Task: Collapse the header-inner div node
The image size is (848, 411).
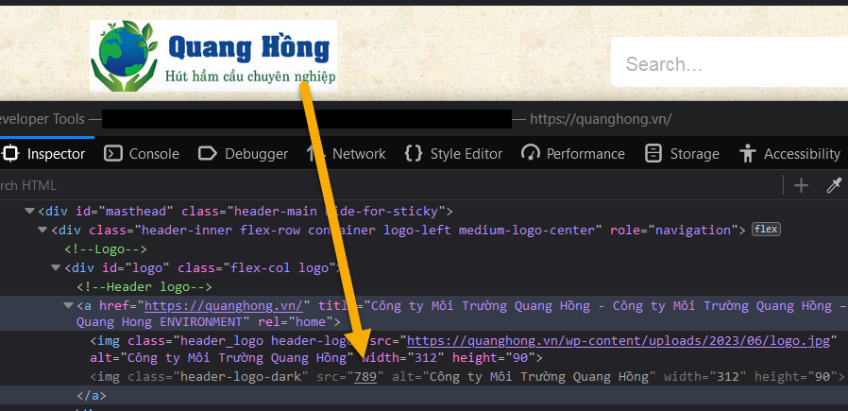Action: 42,231
